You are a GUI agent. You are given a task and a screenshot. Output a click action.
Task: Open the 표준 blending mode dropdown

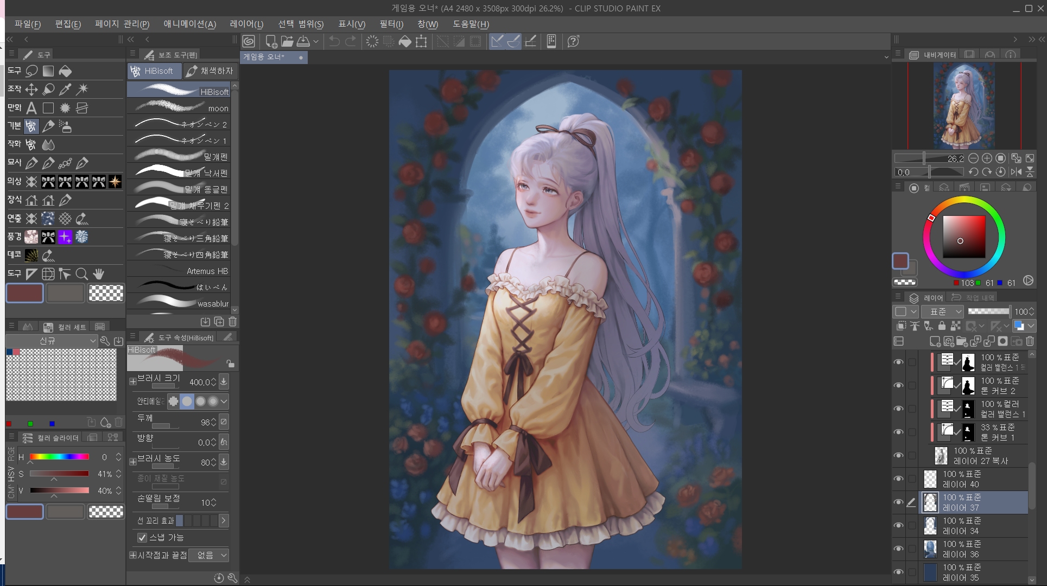coord(943,311)
